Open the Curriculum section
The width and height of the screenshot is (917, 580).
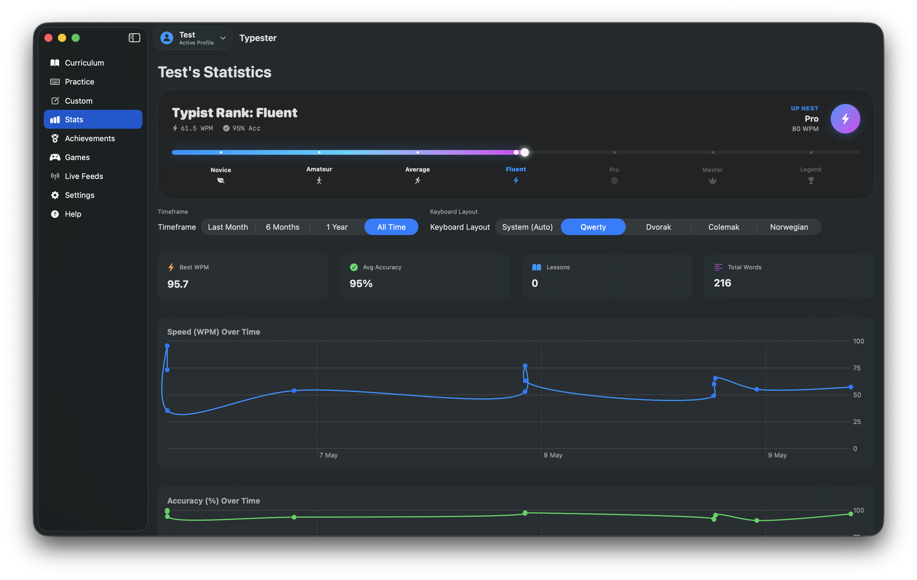point(93,63)
